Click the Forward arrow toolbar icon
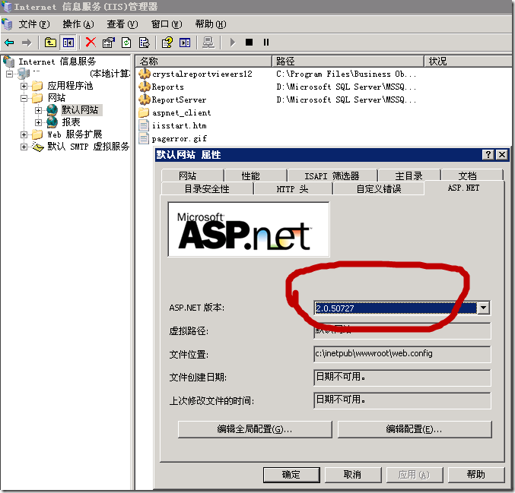 point(27,43)
